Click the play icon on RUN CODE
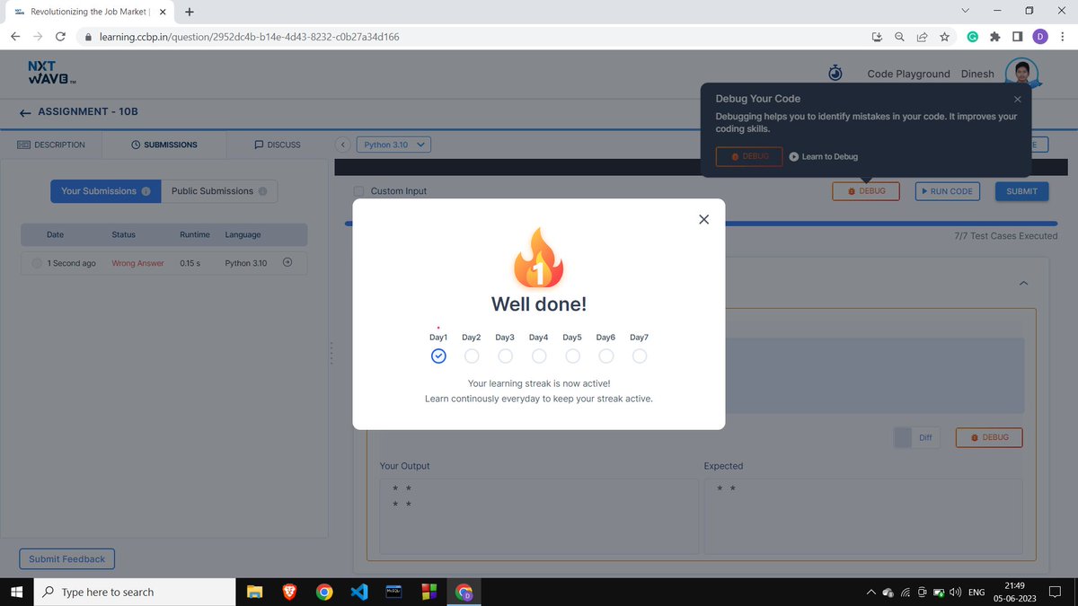Image resolution: width=1078 pixels, height=606 pixels. coord(925,190)
